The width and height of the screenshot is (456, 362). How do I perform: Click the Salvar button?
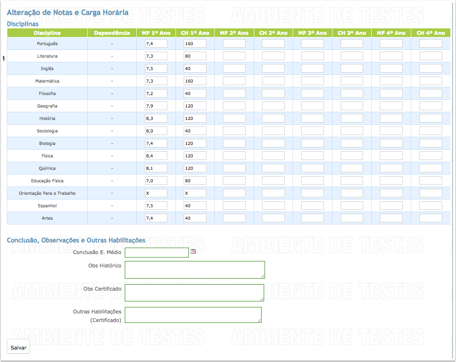pyautogui.click(x=18, y=347)
